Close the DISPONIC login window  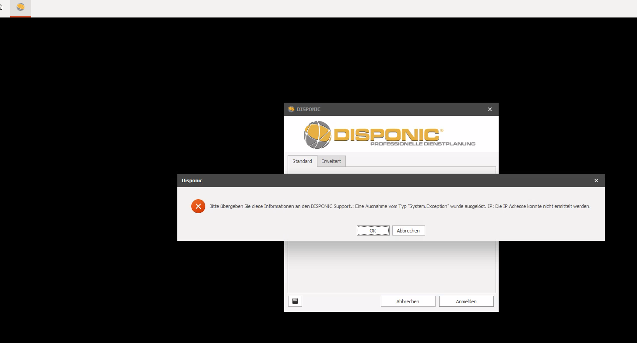click(490, 109)
